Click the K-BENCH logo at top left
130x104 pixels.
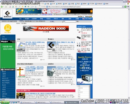coord(8,14)
